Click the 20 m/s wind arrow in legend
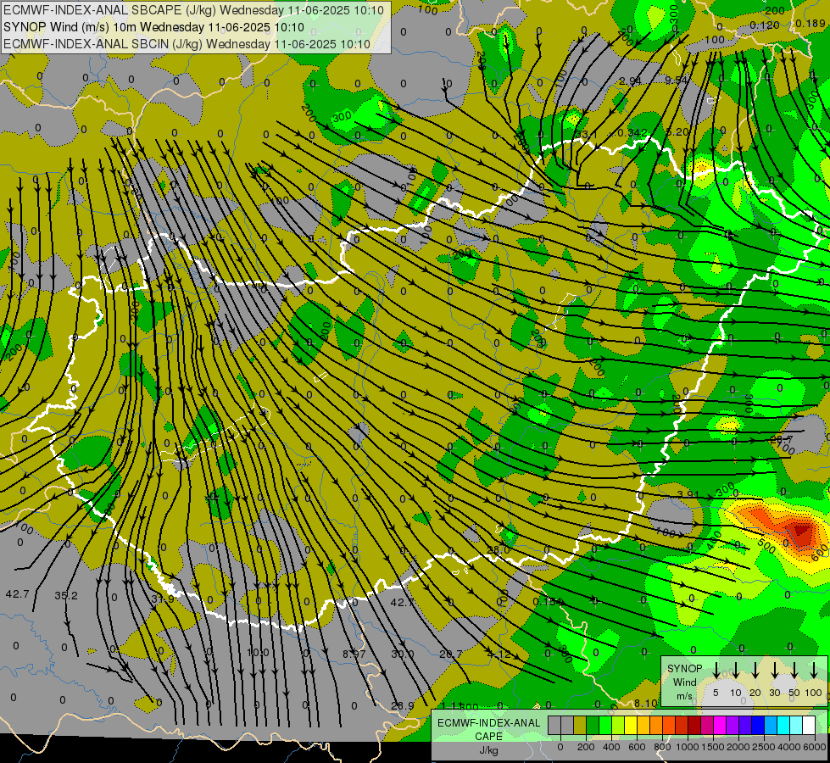The image size is (830, 763). click(755, 671)
